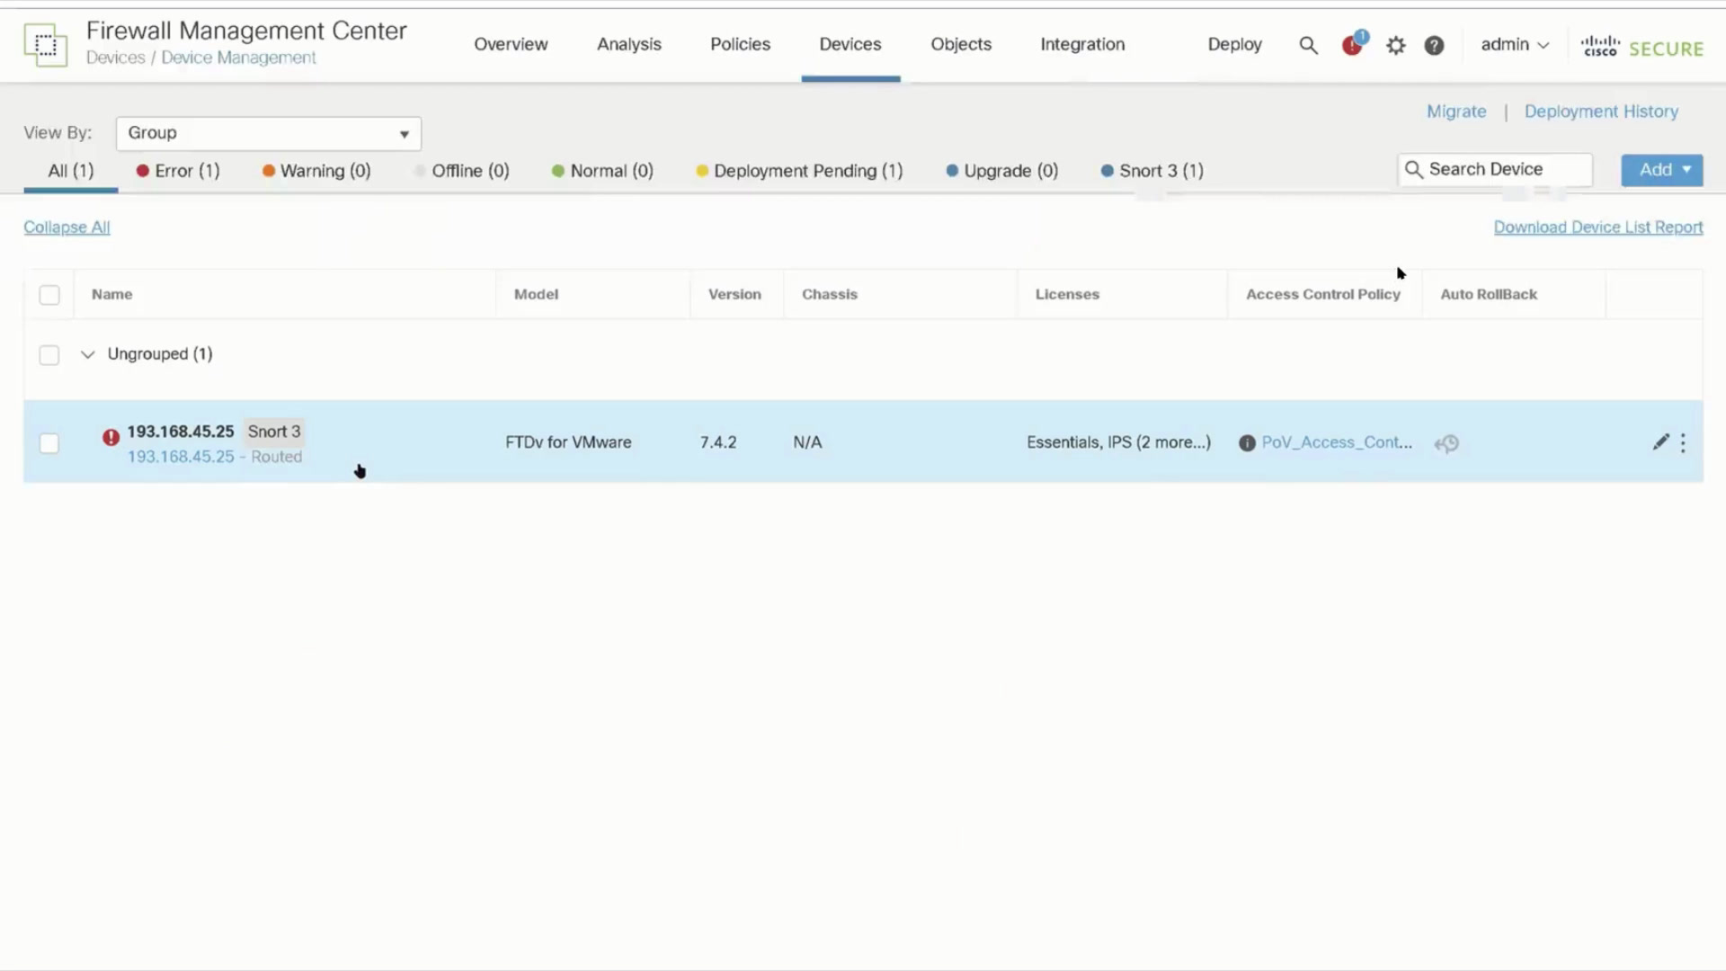Open the Deployment History link
This screenshot has height=971, width=1726.
1601,111
